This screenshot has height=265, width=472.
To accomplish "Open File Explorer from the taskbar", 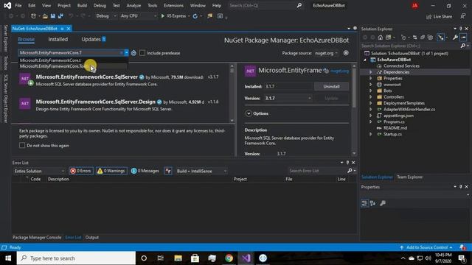I will click(178, 258).
